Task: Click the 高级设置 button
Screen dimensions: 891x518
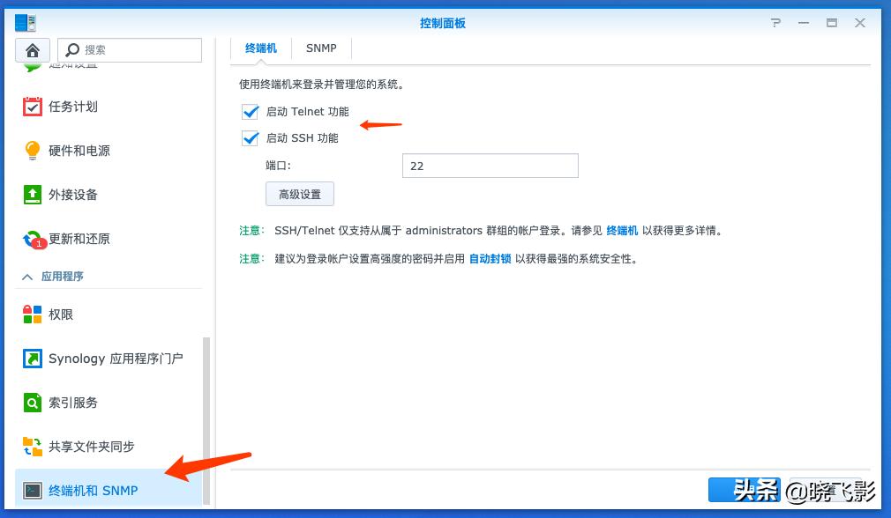Action: 300,194
